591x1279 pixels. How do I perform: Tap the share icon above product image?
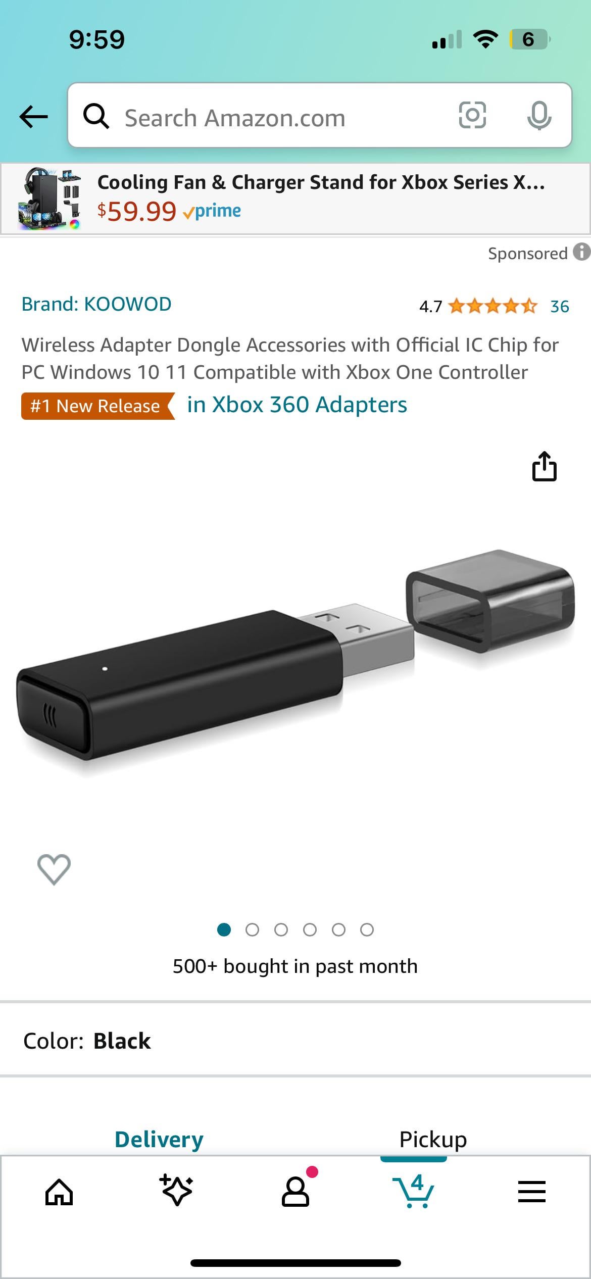point(544,466)
